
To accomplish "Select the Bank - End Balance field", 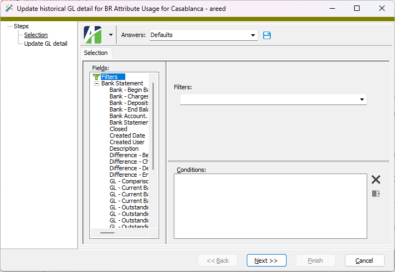I will pyautogui.click(x=129, y=109).
